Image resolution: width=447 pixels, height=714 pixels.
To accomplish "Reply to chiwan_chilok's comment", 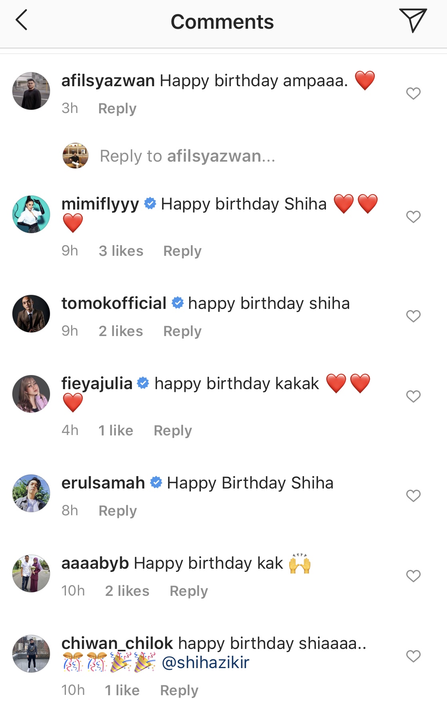I will point(179,690).
